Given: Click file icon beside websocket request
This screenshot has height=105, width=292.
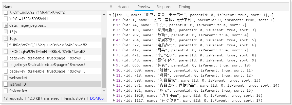Looking at the screenshot, I should tap(6, 78).
